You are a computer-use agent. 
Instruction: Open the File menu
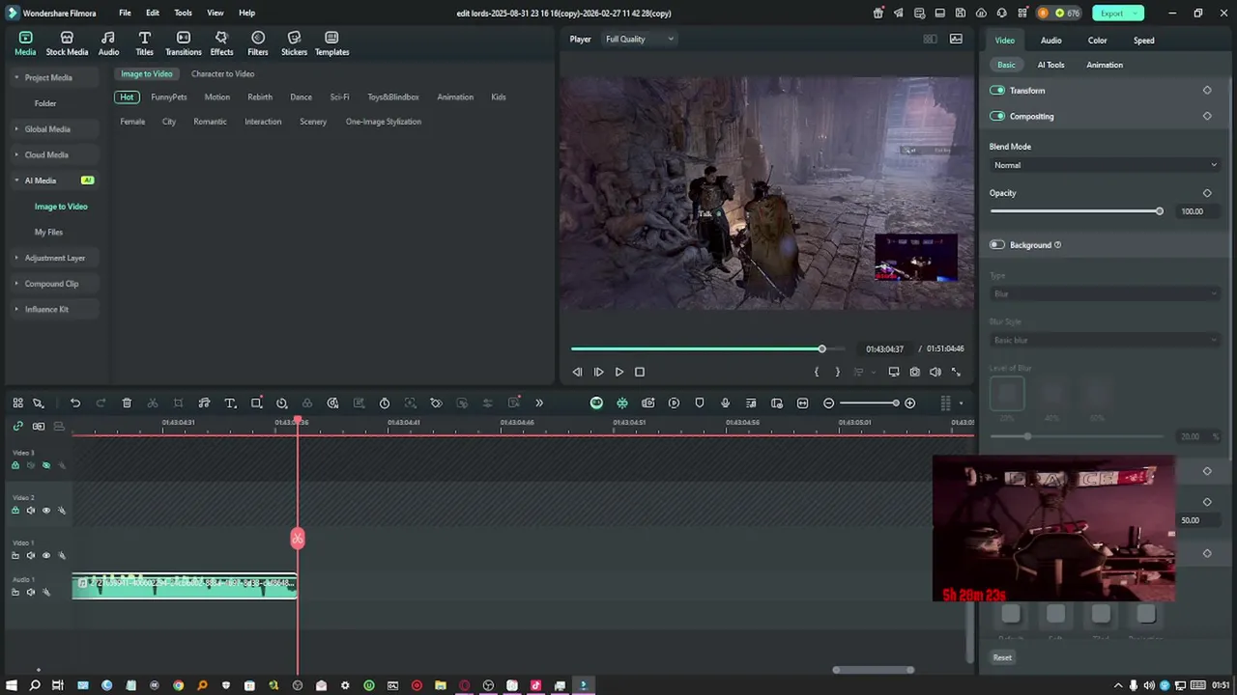[x=125, y=13]
